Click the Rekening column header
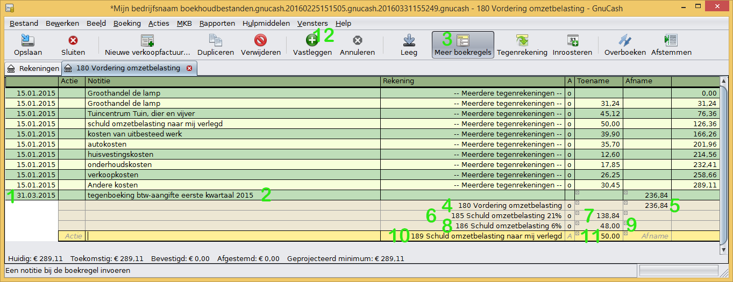 pos(472,81)
